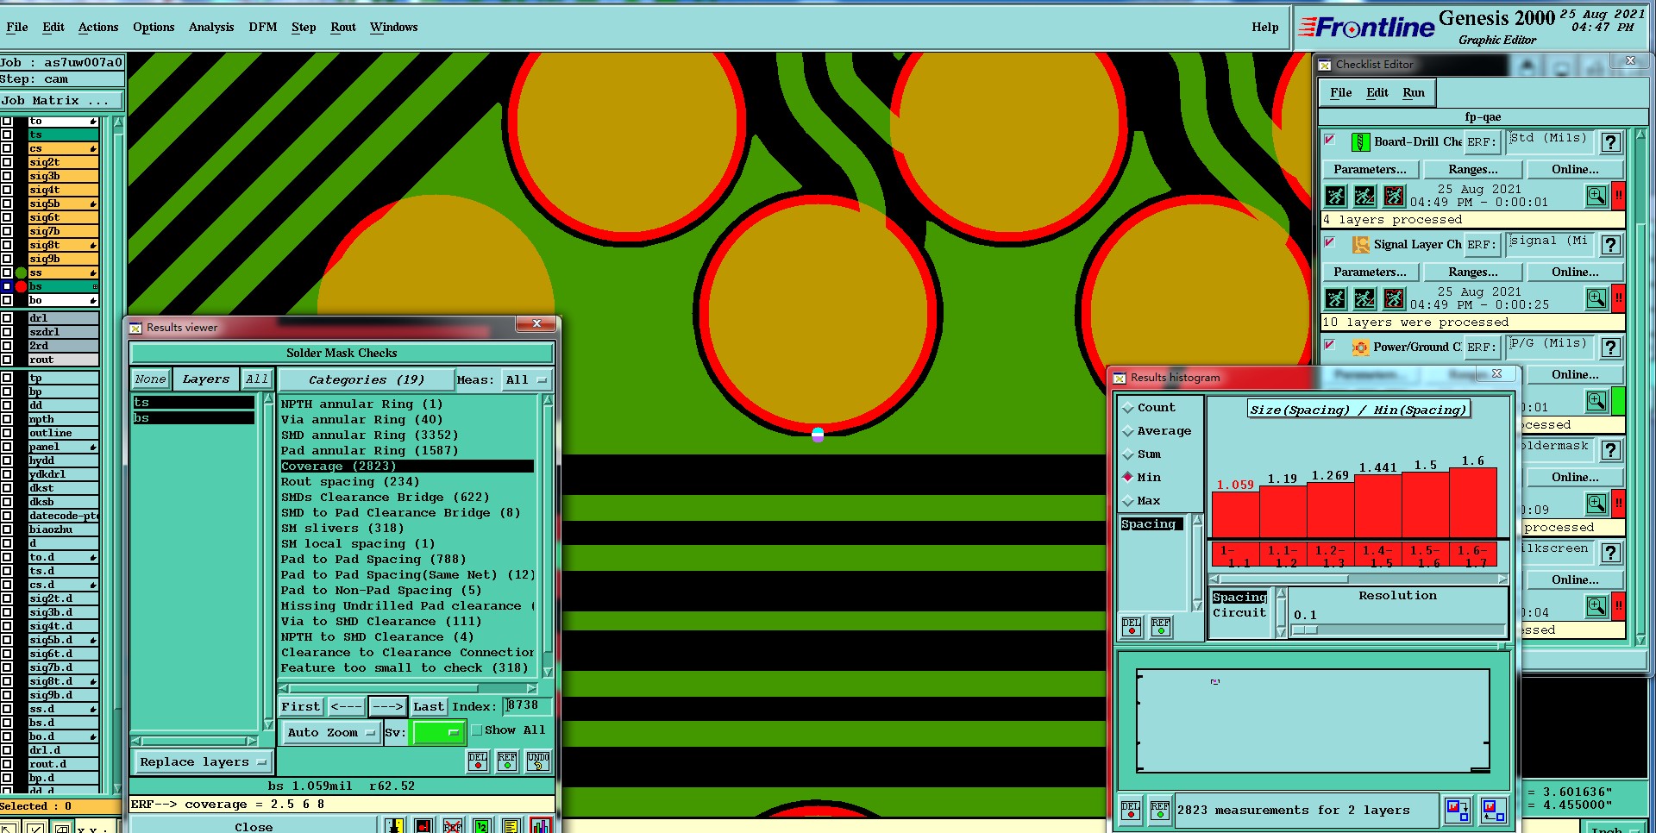Click rightmost transfer icon at histogram bottom
1656x833 pixels.
(1494, 811)
